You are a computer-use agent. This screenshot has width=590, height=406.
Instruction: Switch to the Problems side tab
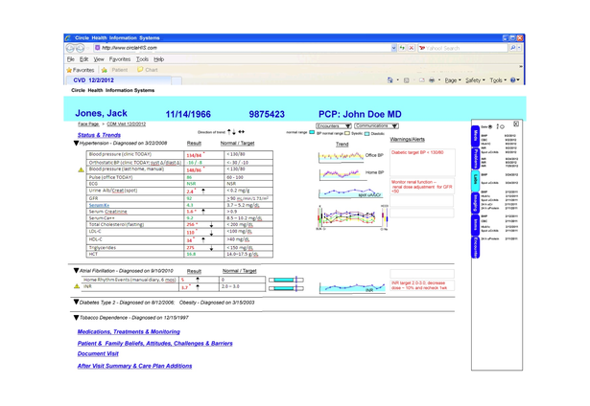475,158
